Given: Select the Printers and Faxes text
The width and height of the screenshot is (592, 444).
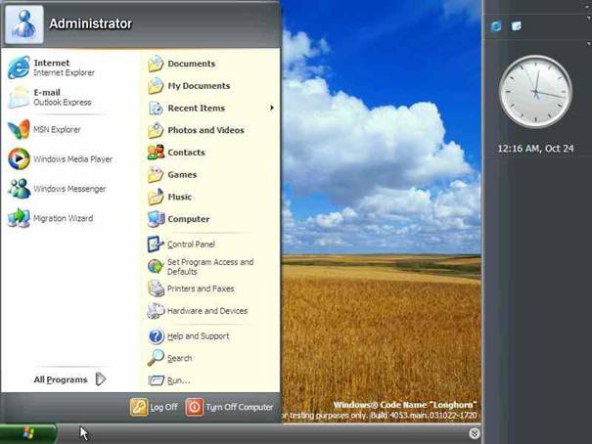Looking at the screenshot, I should 201,289.
